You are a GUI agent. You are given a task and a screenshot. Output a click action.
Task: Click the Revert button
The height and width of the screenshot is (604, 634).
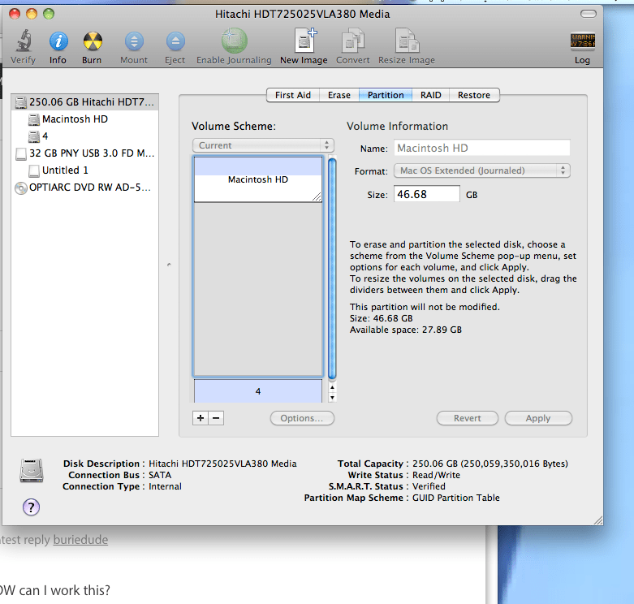coord(468,418)
